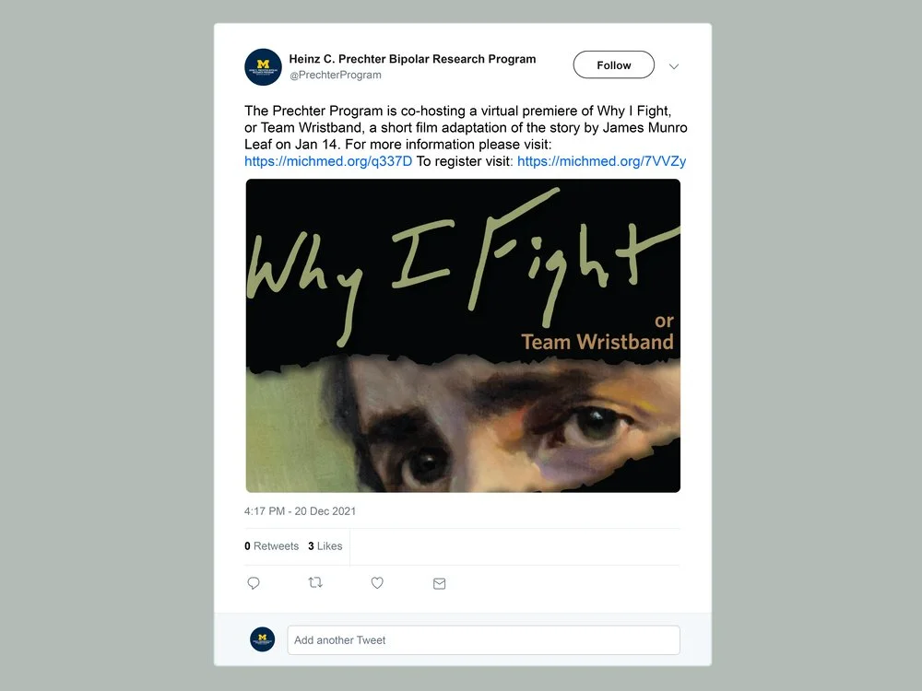Open the @PrechterProgram handle

click(x=336, y=76)
